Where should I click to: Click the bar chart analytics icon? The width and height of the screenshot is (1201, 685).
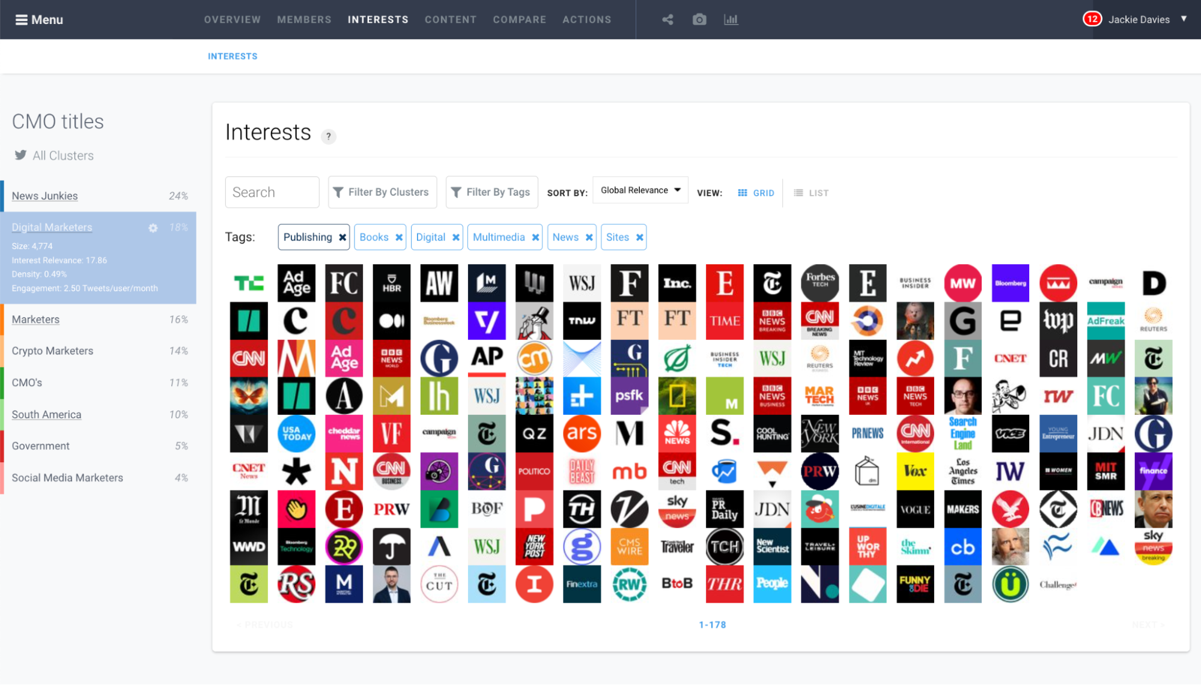732,18
